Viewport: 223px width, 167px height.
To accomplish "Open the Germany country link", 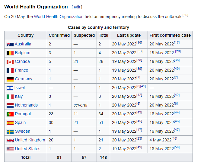I will point(24,79).
